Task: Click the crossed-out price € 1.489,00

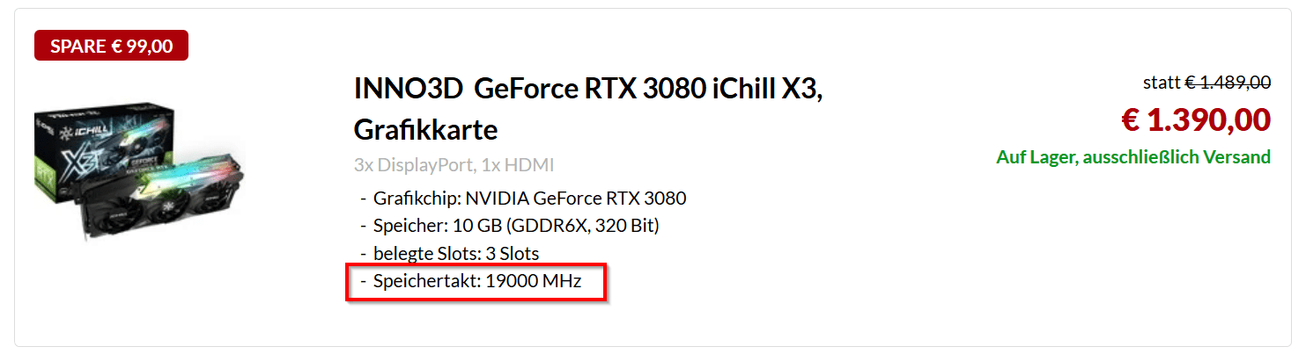Action: coord(1228,83)
